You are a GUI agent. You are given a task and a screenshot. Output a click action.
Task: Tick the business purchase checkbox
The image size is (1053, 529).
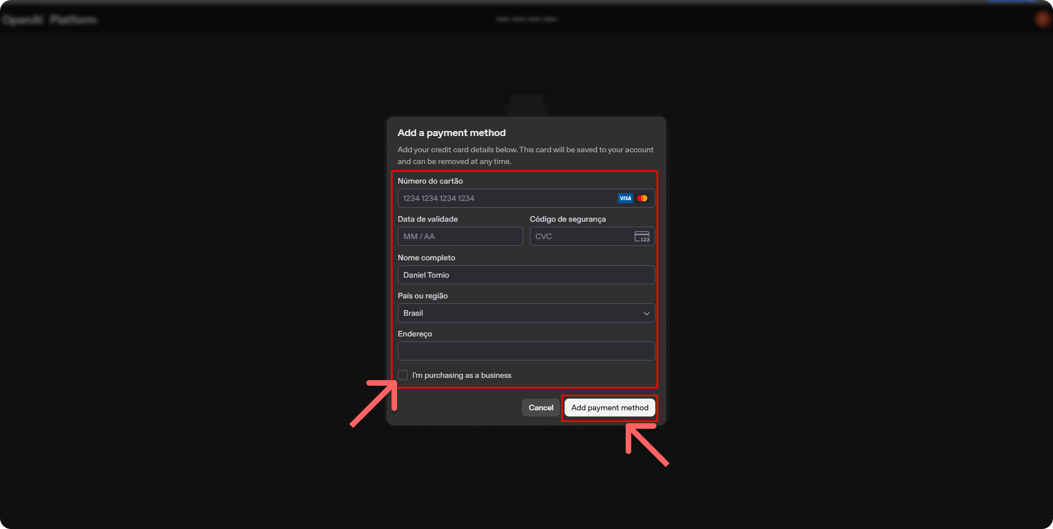(403, 375)
